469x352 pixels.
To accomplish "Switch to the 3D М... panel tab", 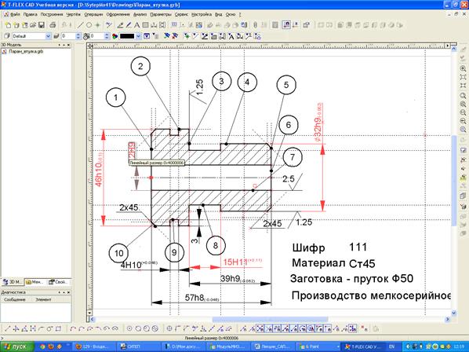I will pos(13,282).
